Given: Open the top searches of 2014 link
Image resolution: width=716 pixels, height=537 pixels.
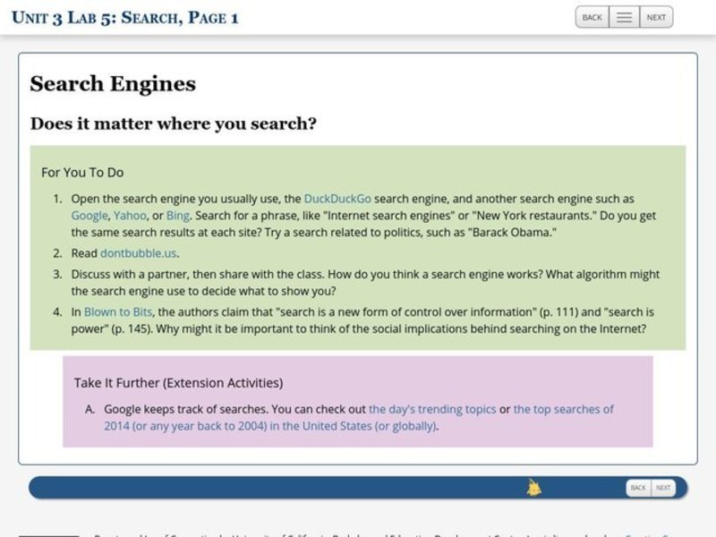Looking at the screenshot, I should [563, 409].
